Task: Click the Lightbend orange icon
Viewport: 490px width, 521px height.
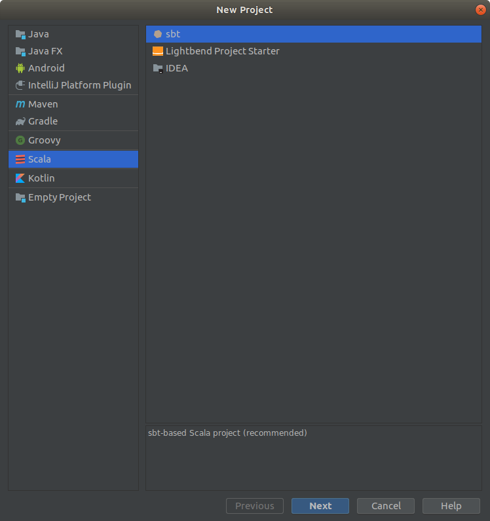Action: tap(158, 51)
